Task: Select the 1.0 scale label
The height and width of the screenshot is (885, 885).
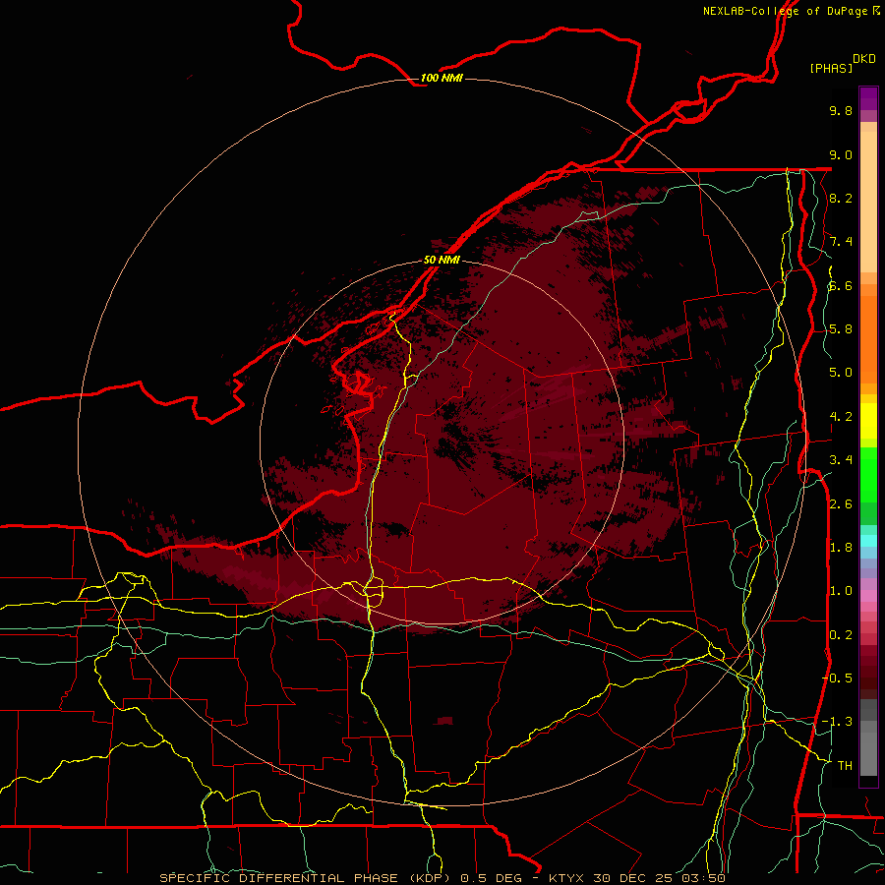Action: 841,591
